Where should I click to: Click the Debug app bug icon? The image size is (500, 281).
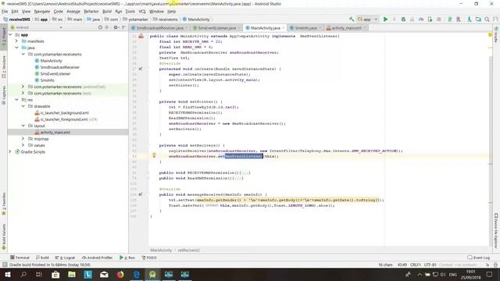[403, 20]
